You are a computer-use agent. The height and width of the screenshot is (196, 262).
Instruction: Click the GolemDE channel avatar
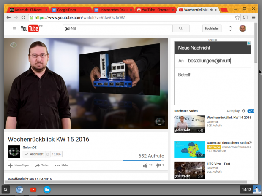pyautogui.click(x=14, y=151)
